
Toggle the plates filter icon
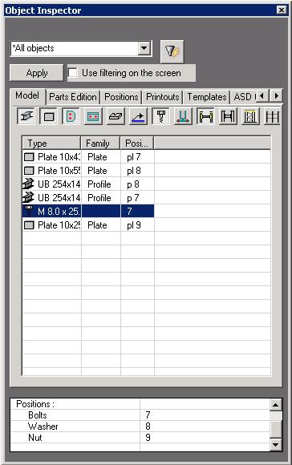[x=49, y=116]
